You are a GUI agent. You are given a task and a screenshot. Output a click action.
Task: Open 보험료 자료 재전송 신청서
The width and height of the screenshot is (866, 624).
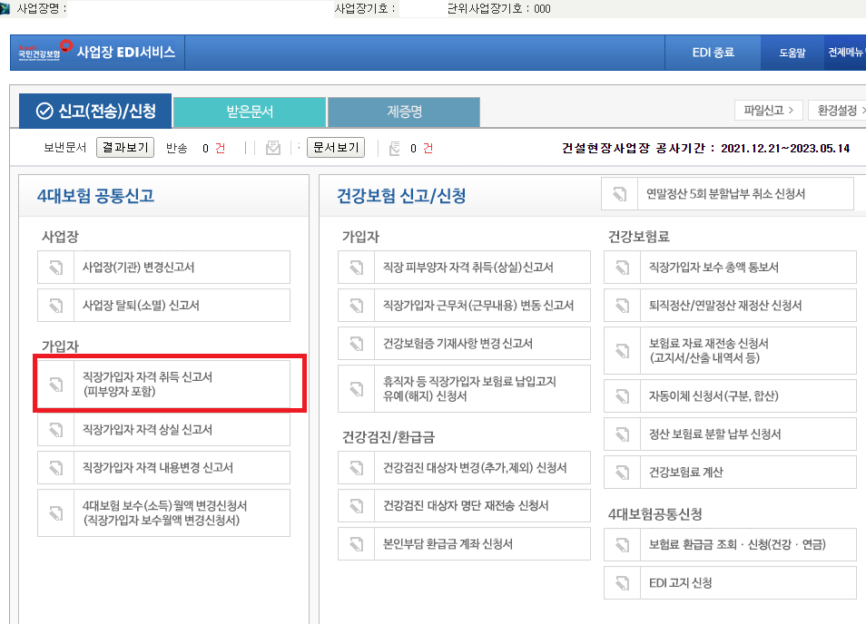tap(730, 351)
